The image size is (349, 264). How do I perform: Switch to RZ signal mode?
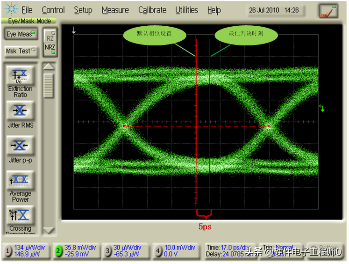coord(50,37)
